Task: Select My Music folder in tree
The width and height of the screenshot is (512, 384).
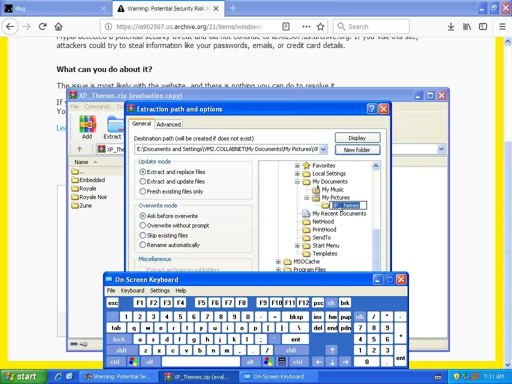Action: pyautogui.click(x=332, y=189)
